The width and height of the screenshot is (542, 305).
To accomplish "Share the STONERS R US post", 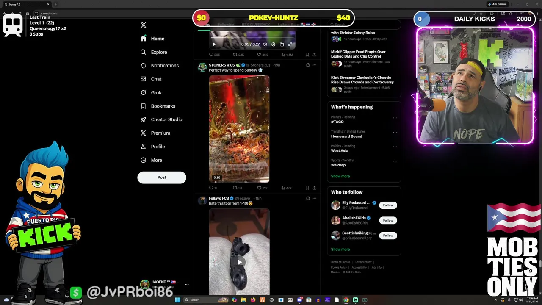I will pyautogui.click(x=314, y=188).
